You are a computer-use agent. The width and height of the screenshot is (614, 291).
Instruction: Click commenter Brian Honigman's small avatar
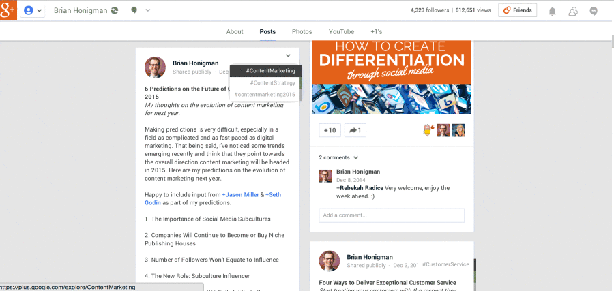(x=325, y=176)
